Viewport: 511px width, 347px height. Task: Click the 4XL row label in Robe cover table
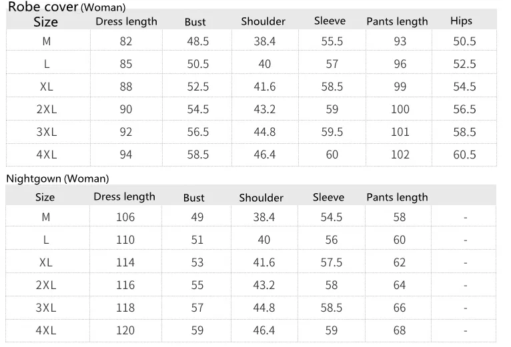[x=46, y=155]
